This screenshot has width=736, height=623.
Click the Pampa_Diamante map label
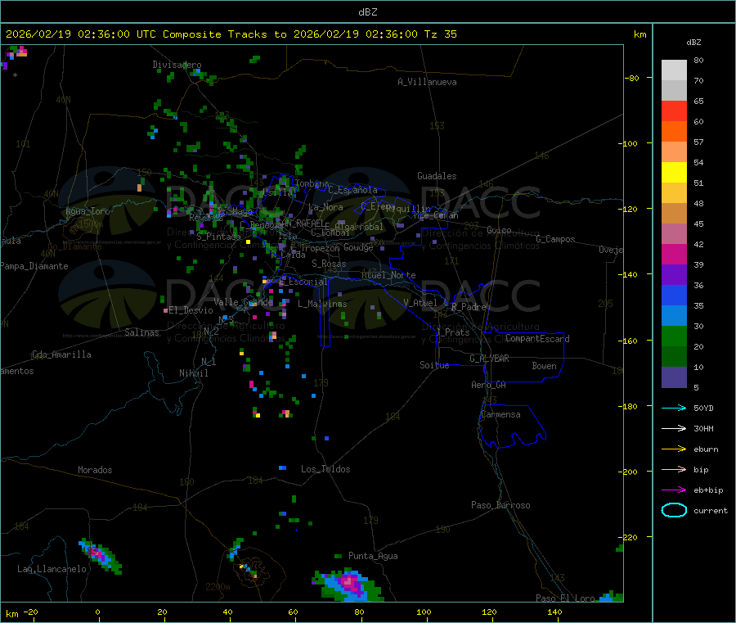click(x=34, y=266)
